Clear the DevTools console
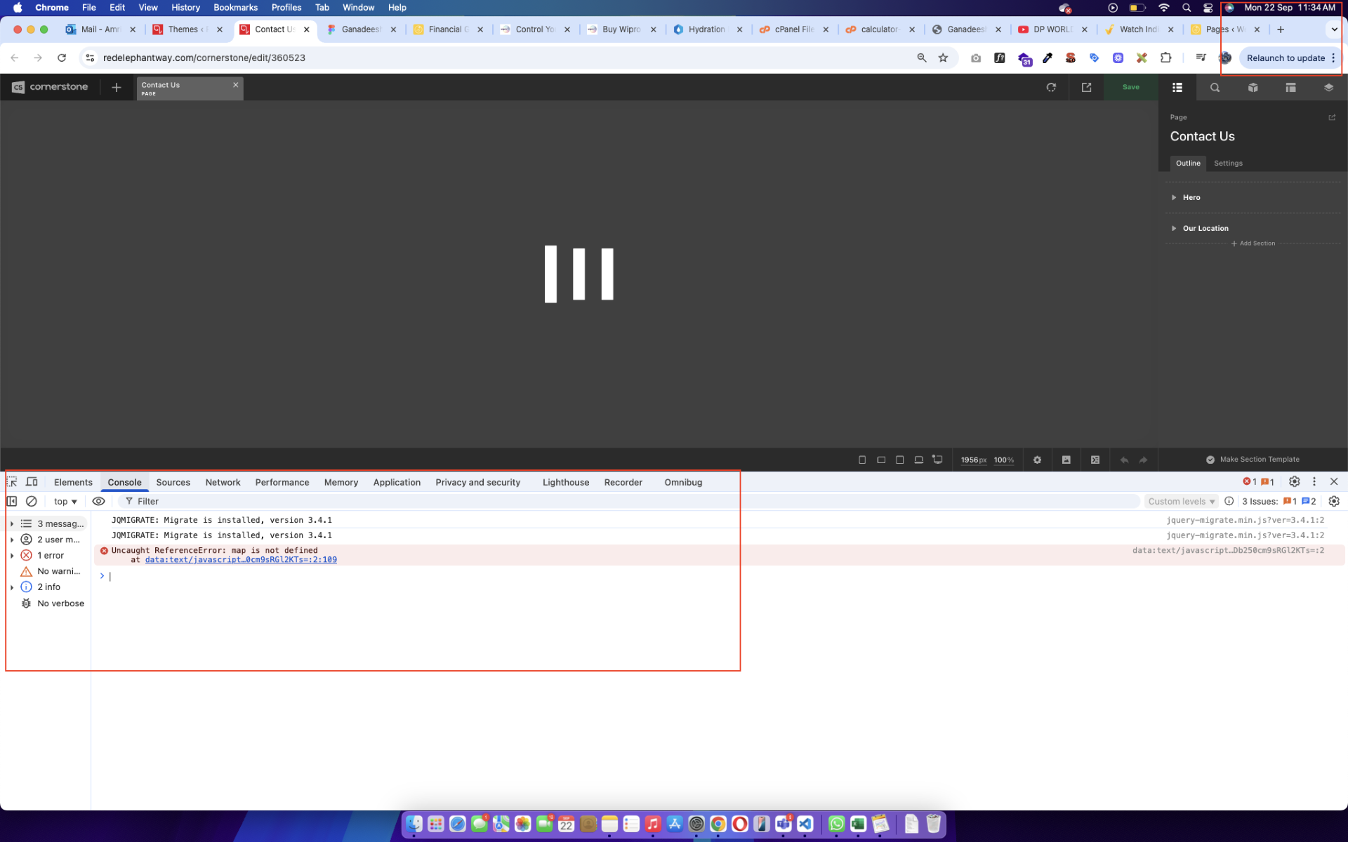The image size is (1348, 842). (32, 501)
